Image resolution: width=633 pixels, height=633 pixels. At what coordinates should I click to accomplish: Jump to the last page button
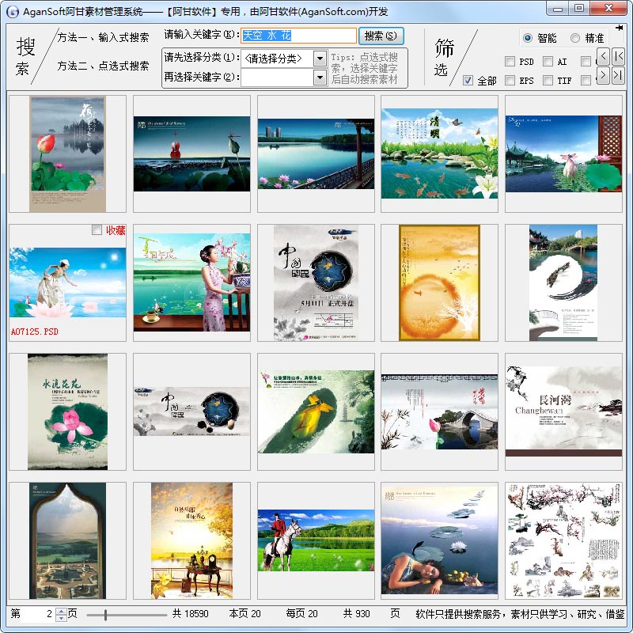click(618, 75)
